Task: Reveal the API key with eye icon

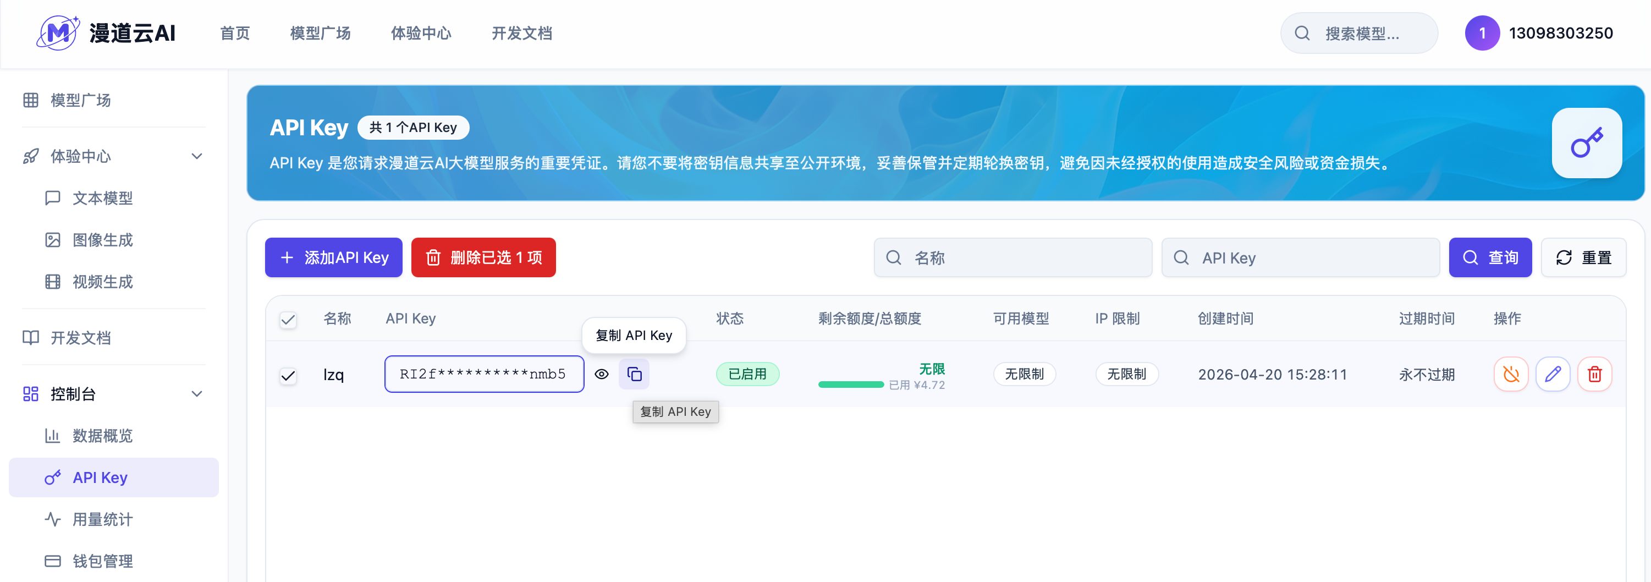Action: coord(601,374)
